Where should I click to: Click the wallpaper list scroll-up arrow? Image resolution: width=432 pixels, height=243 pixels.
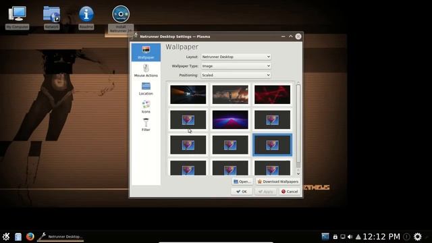click(298, 82)
